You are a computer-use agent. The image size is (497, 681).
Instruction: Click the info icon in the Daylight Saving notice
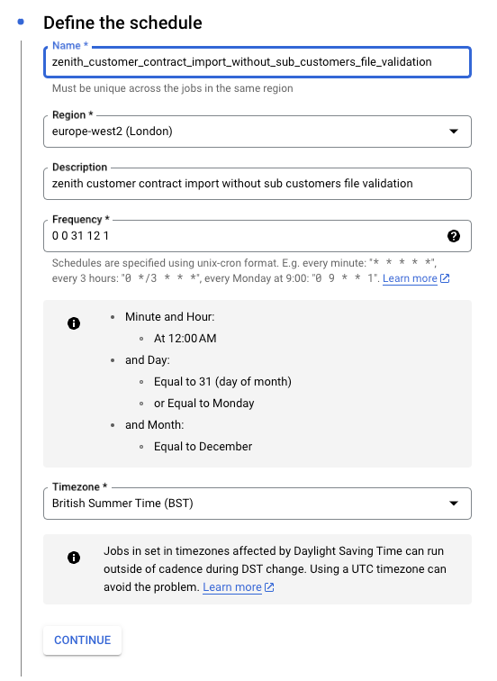(x=74, y=558)
